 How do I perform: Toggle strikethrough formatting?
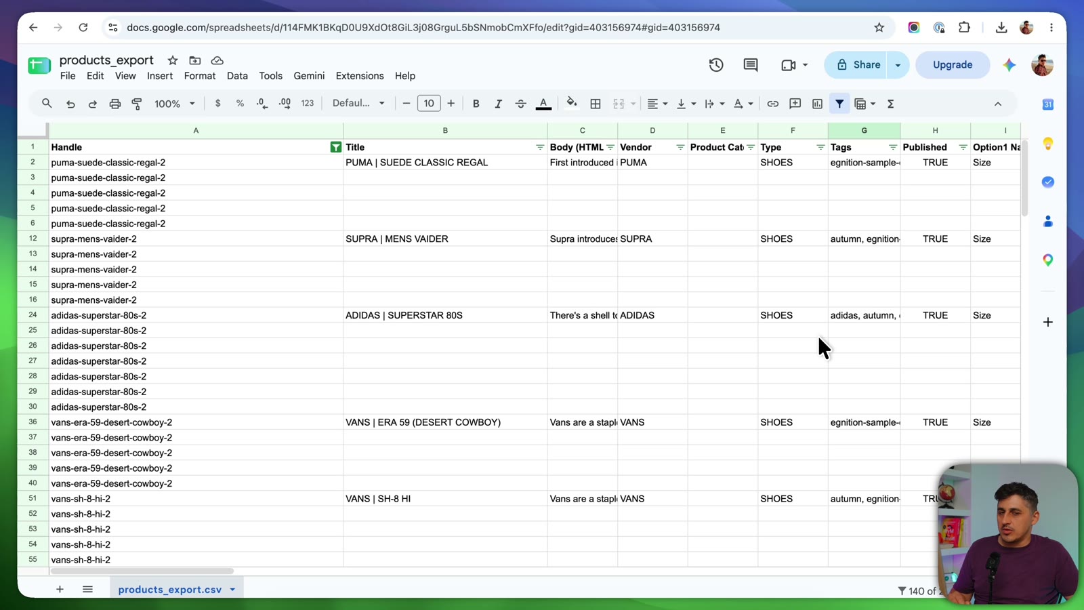[521, 104]
